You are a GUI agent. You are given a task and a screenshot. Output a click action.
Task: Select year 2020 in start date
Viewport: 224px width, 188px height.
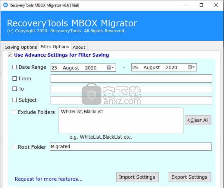coord(91,68)
